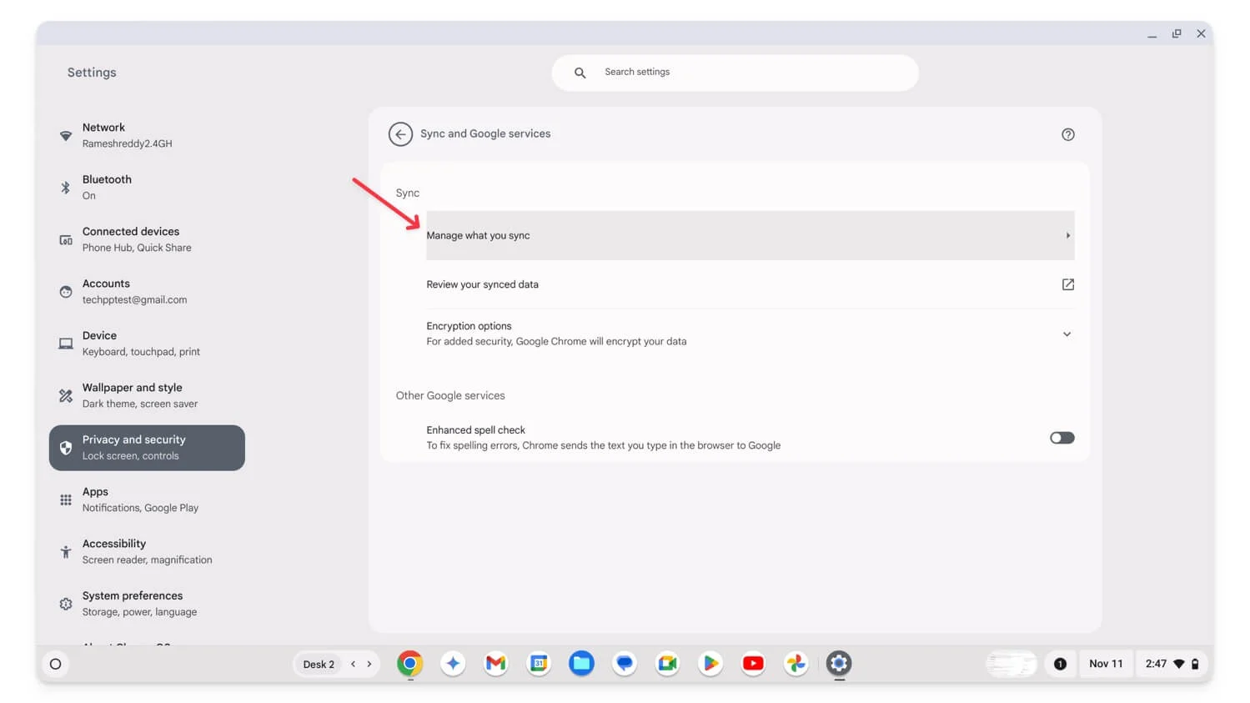Click the search magnifier icon
The image size is (1250, 703).
[580, 73]
